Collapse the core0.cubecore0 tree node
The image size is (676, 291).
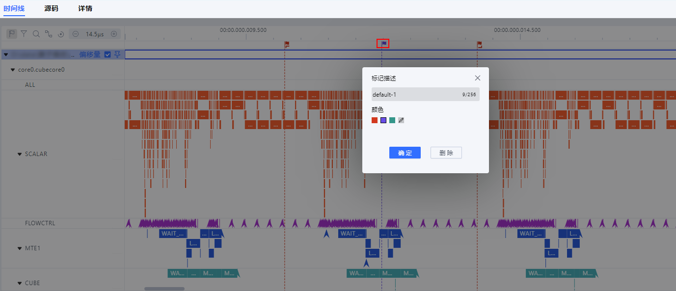tap(13, 70)
